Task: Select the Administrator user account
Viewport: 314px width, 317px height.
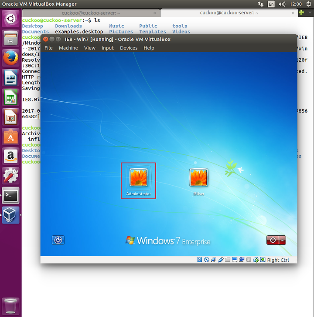Action: click(x=138, y=181)
